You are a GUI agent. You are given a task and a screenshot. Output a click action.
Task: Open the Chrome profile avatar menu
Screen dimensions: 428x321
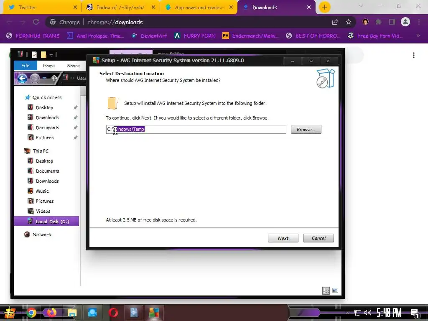[x=405, y=22]
